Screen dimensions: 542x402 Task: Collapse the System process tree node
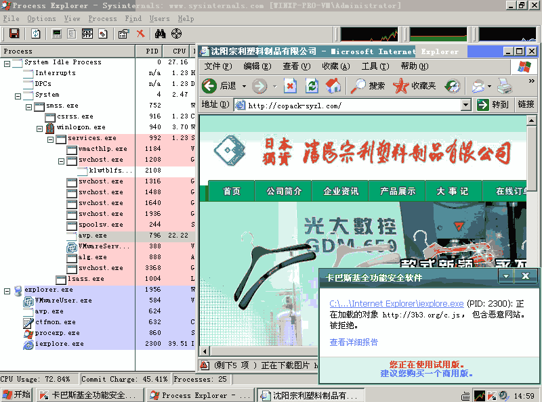click(18, 96)
